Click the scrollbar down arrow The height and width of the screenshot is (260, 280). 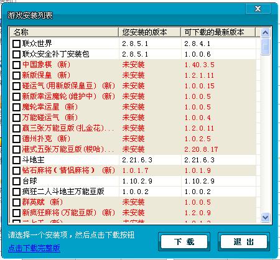click(266, 218)
